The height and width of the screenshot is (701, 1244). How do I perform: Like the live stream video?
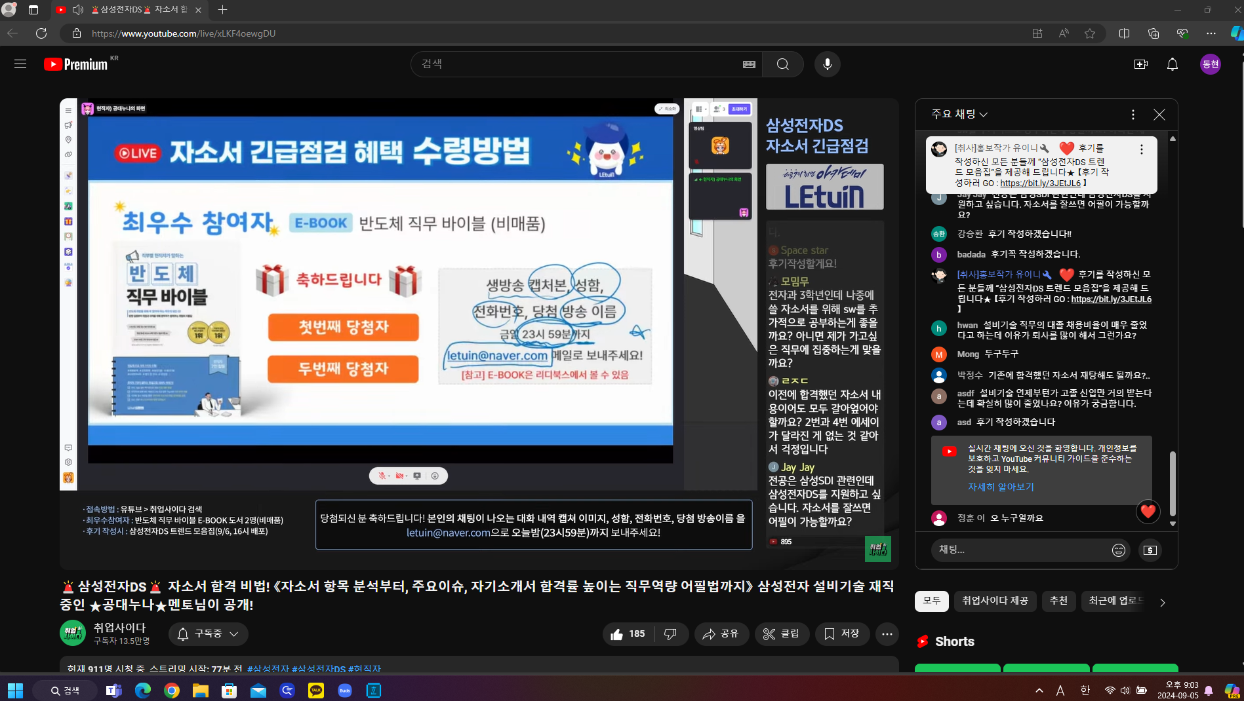coord(628,634)
